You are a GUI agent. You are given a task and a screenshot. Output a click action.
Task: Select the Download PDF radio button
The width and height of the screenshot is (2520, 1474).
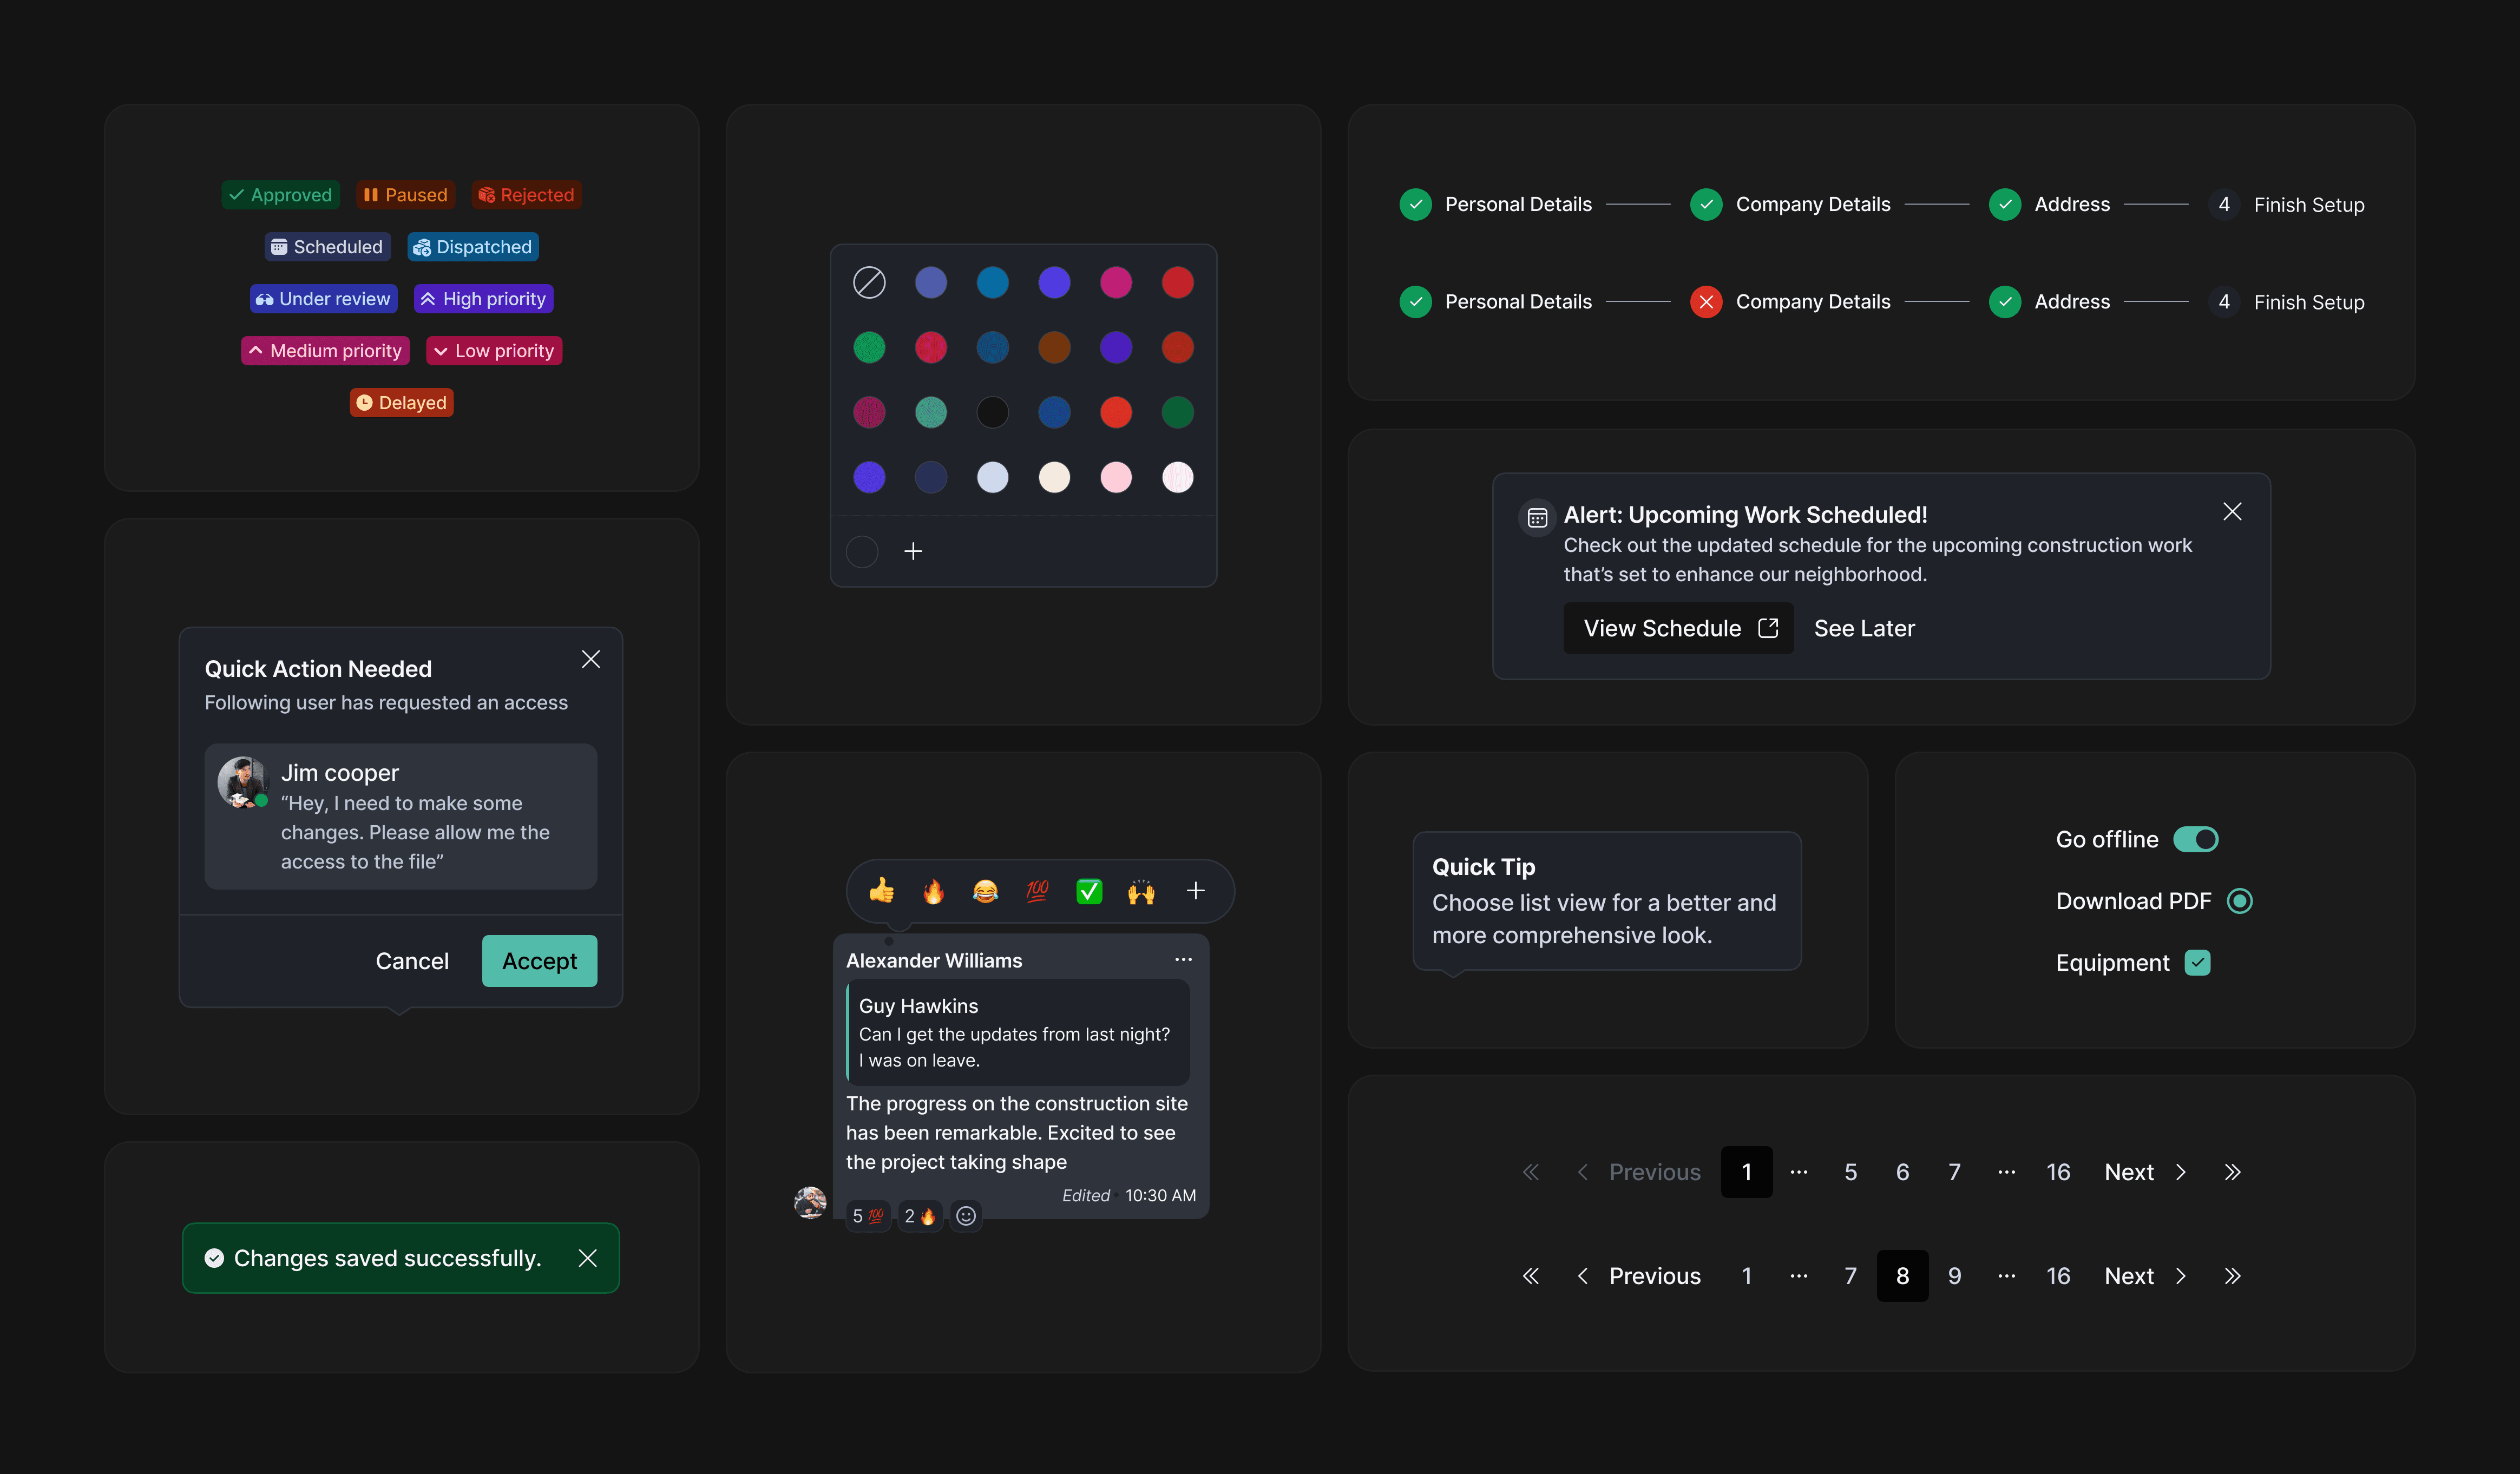point(2239,901)
